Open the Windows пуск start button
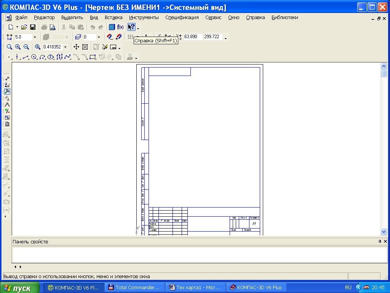Screen dimensions: 390x293 click(20, 288)
